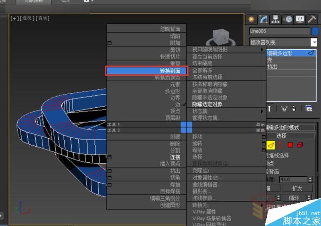321x226 pixels.
Task: Open settings box beside 连接
Action: coord(110,157)
